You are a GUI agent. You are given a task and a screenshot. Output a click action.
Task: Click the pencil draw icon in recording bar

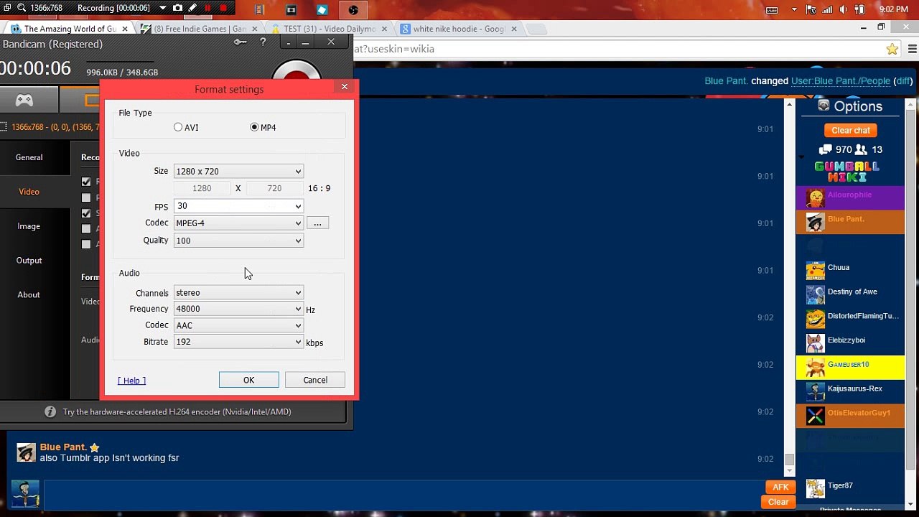pos(192,8)
